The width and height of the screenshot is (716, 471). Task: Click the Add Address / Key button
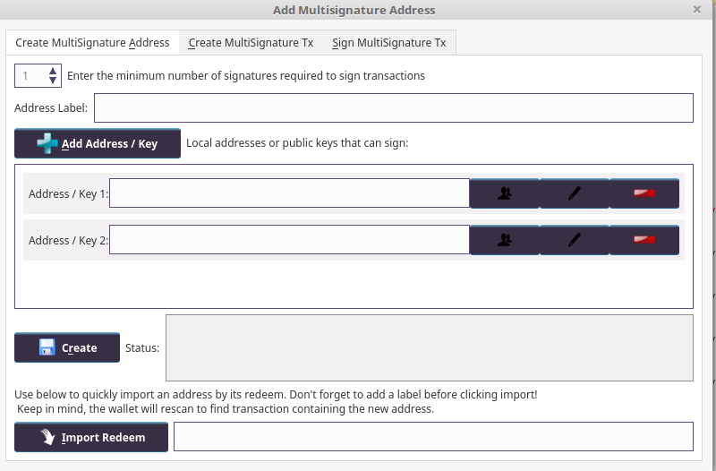pyautogui.click(x=98, y=143)
